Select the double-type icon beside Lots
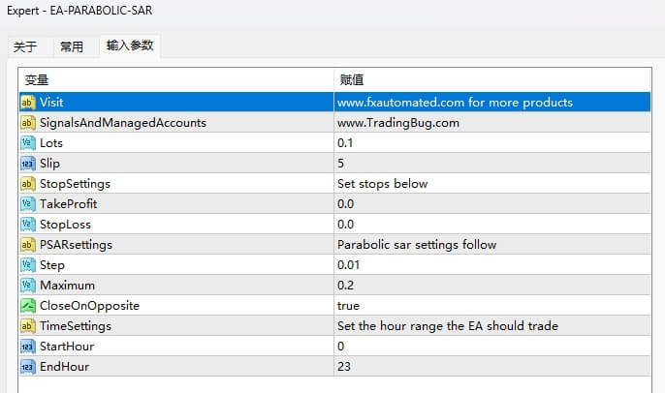665x393 pixels. point(27,143)
